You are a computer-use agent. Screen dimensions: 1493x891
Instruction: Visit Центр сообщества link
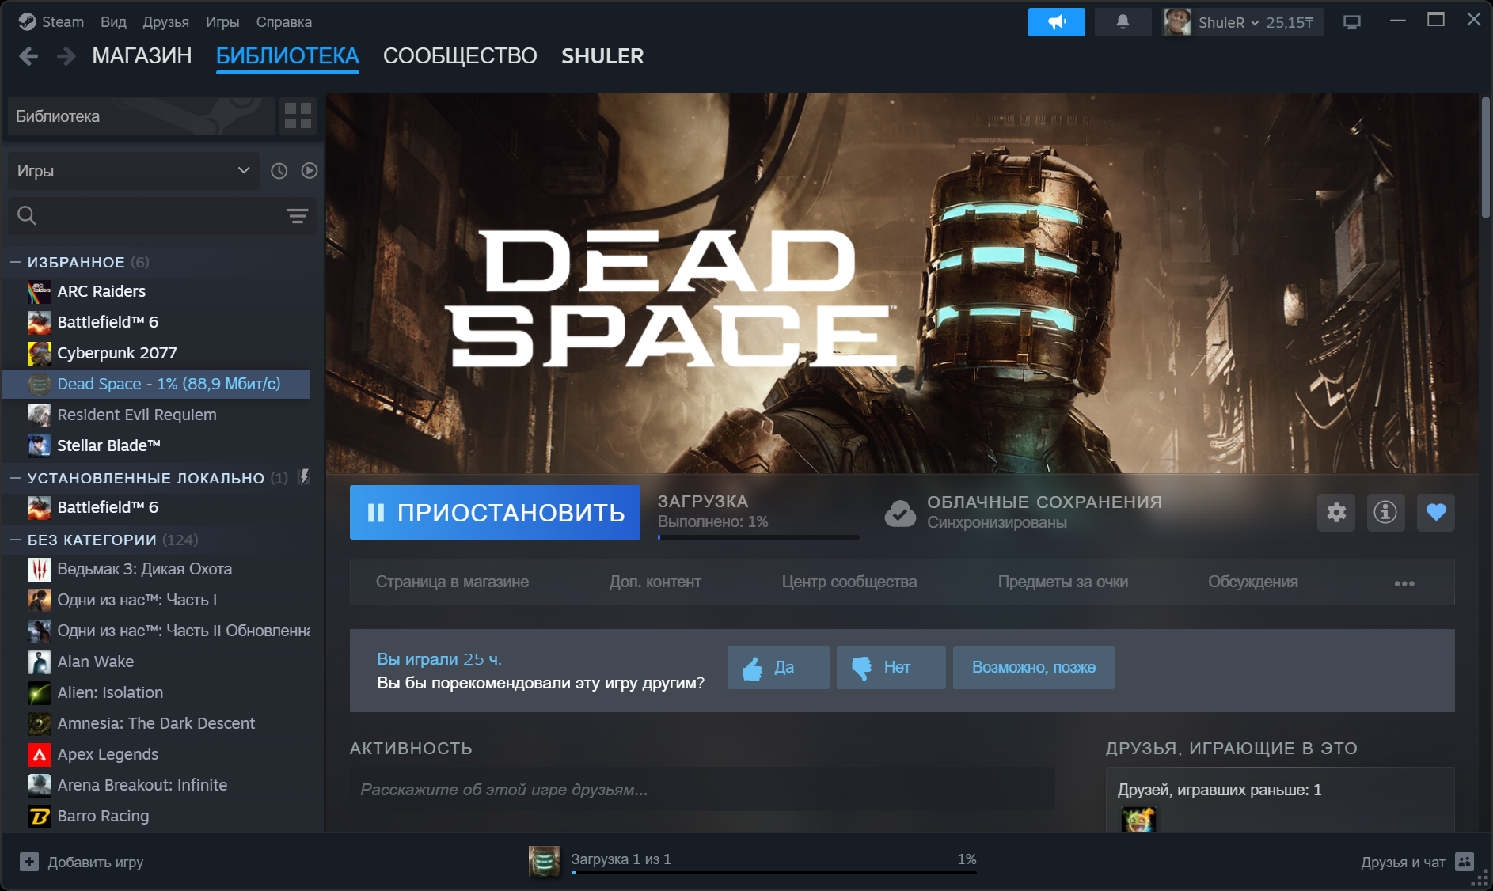click(849, 582)
